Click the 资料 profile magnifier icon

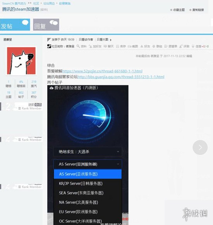(x=78, y=46)
